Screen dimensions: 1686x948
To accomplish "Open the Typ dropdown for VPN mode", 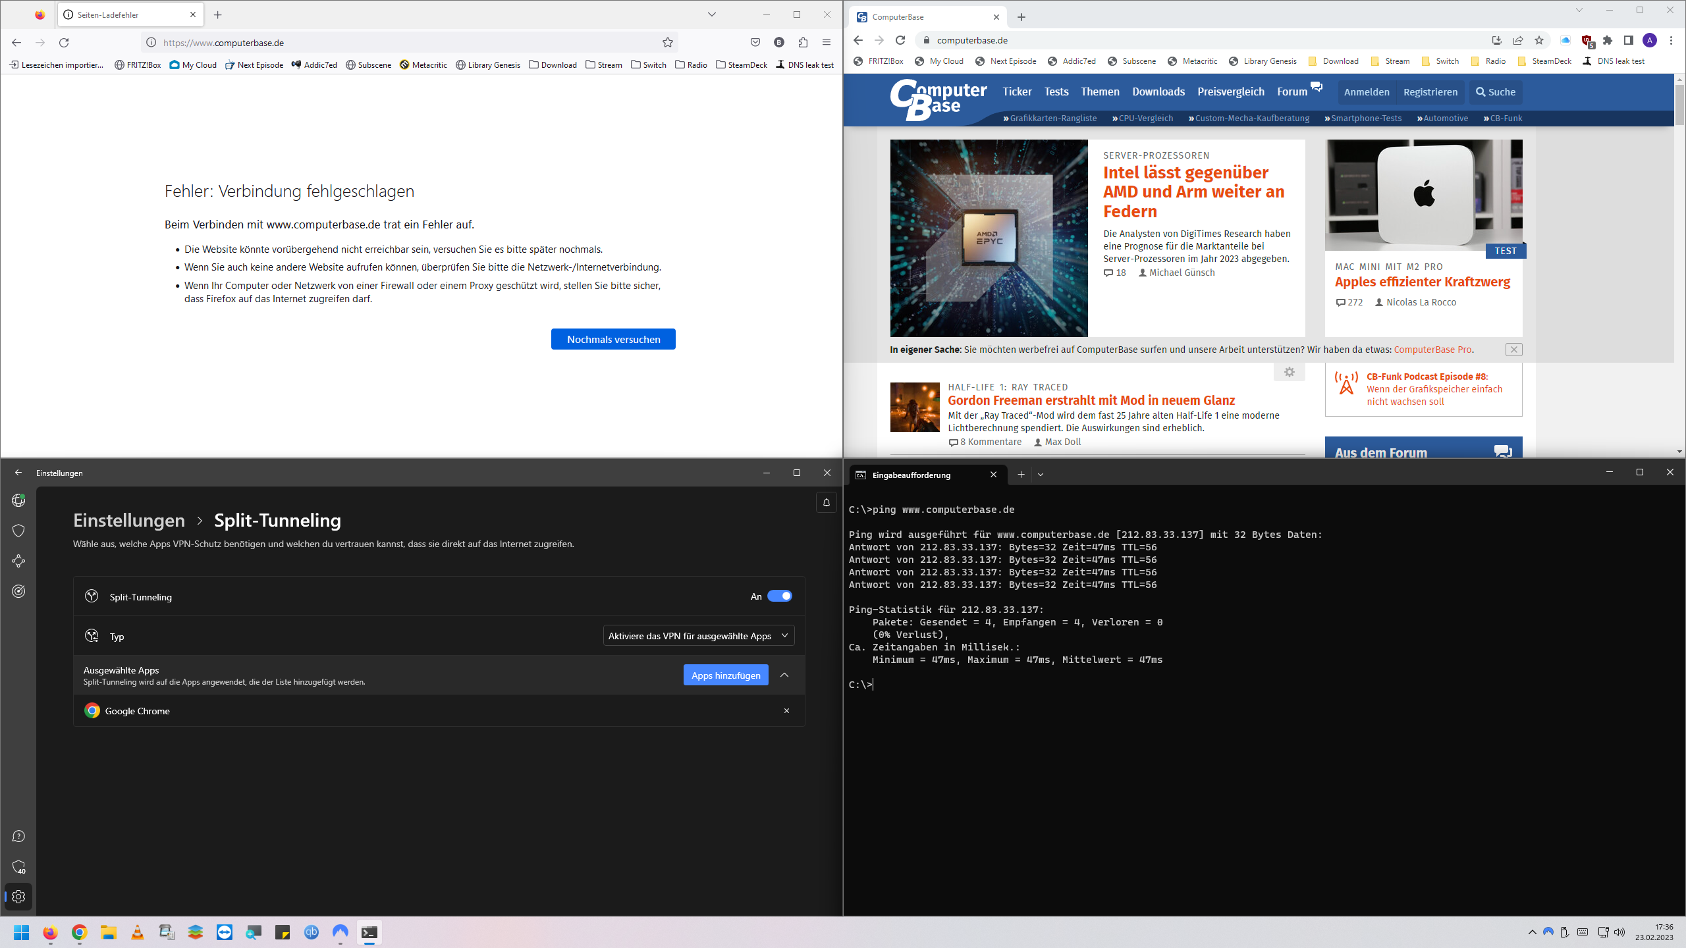I will [x=698, y=636].
